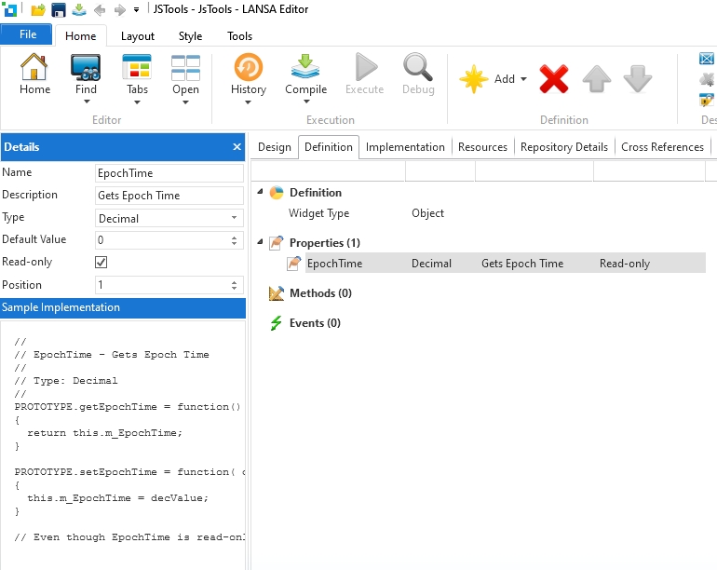Image resolution: width=717 pixels, height=570 pixels.
Task: Expand the Tabs dropdown arrow
Action: tap(137, 102)
